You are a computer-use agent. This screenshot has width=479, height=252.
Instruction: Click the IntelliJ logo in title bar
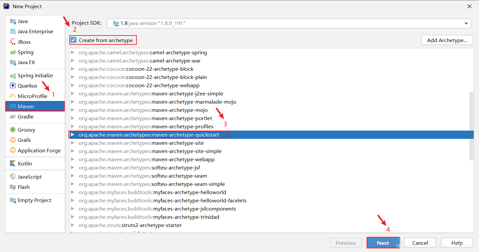pyautogui.click(x=6, y=6)
